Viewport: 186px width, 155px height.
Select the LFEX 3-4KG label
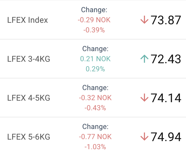point(29,59)
